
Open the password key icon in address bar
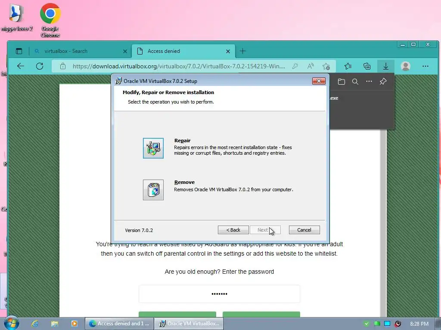click(295, 66)
